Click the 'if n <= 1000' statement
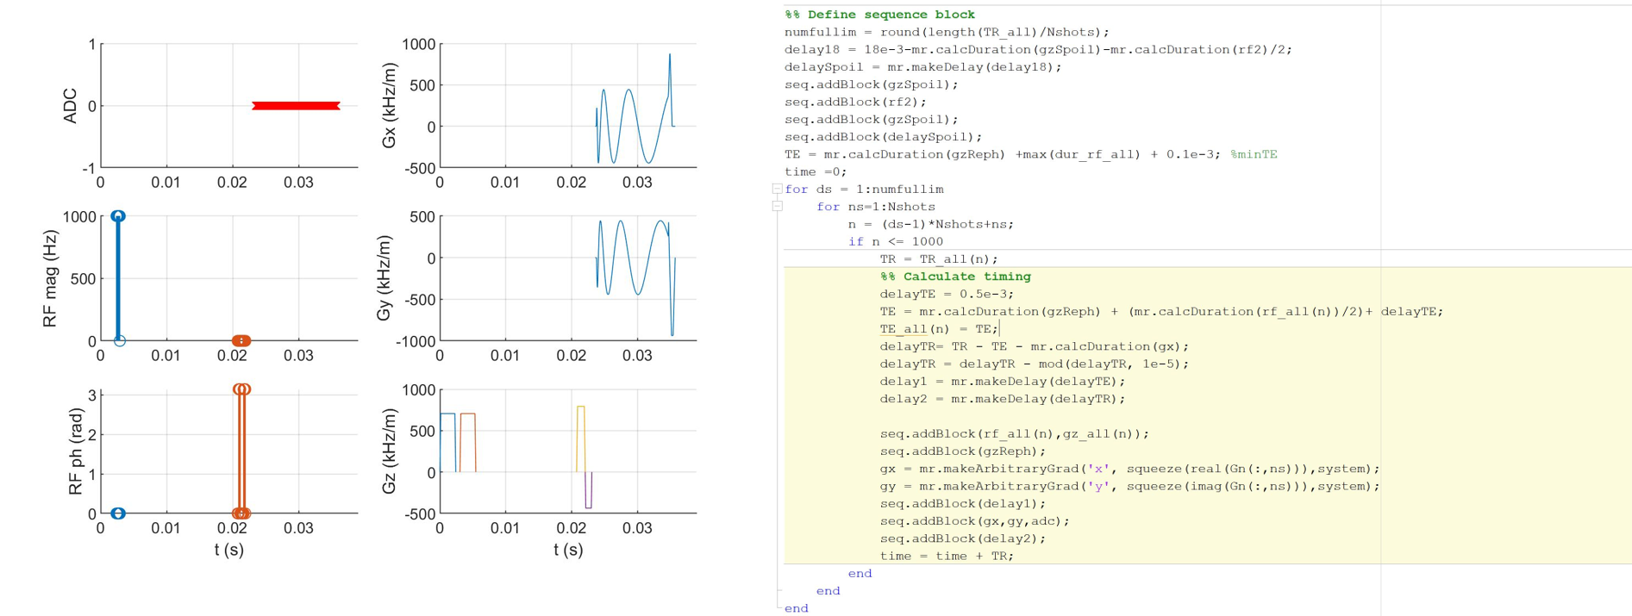The image size is (1632, 616). click(895, 242)
